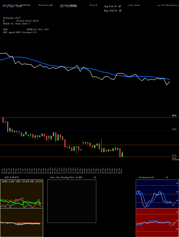Click the thick blue SMA line on the main chart
This screenshot has height=237, width=179.
pos(84,68)
